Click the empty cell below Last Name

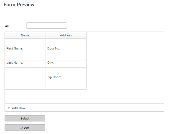tap(25, 71)
